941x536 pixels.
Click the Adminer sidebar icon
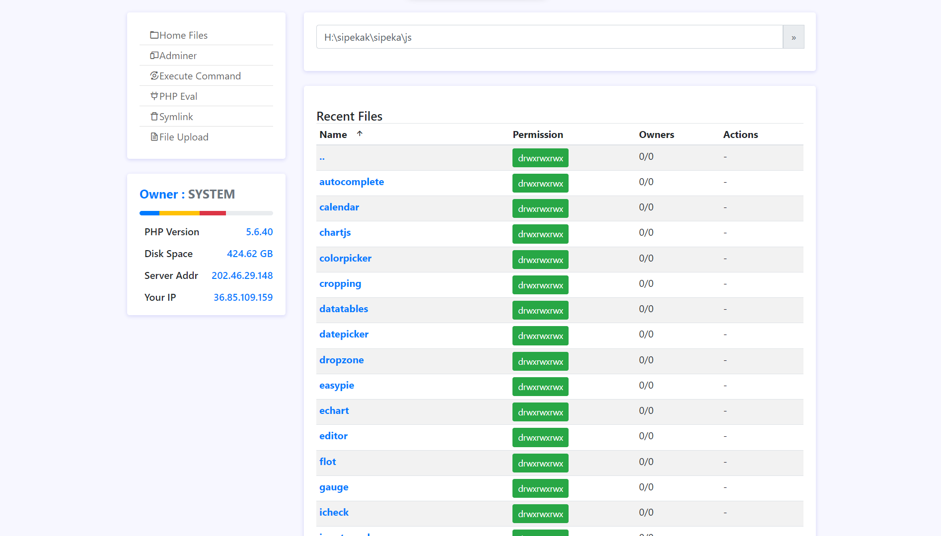[x=154, y=56]
